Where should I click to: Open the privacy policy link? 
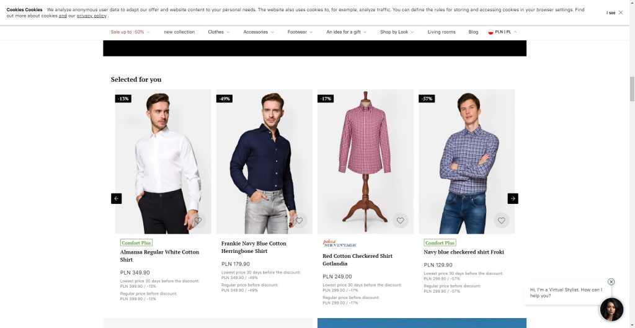click(92, 16)
